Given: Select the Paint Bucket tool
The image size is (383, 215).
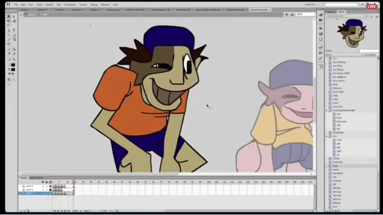Looking at the screenshot, I should (14, 50).
